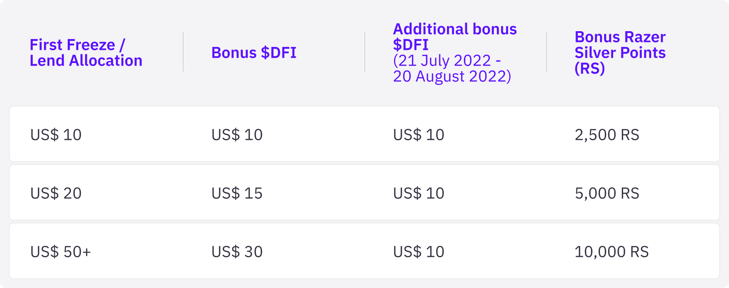Click the 5,000 RS cell
This screenshot has width=729, height=288.
(x=607, y=193)
